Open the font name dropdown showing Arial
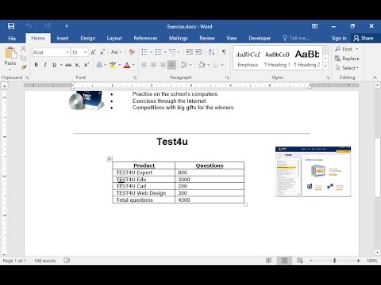The image size is (381, 285). click(x=51, y=52)
